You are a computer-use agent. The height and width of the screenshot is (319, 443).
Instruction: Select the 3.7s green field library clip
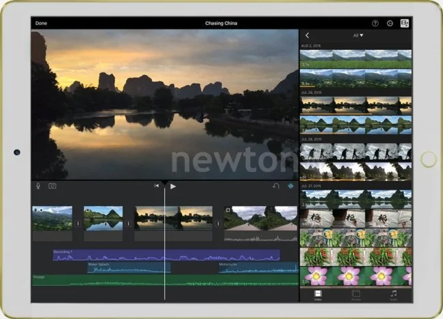click(x=356, y=58)
